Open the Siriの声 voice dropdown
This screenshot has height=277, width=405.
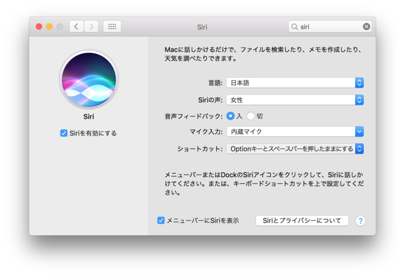[295, 100]
